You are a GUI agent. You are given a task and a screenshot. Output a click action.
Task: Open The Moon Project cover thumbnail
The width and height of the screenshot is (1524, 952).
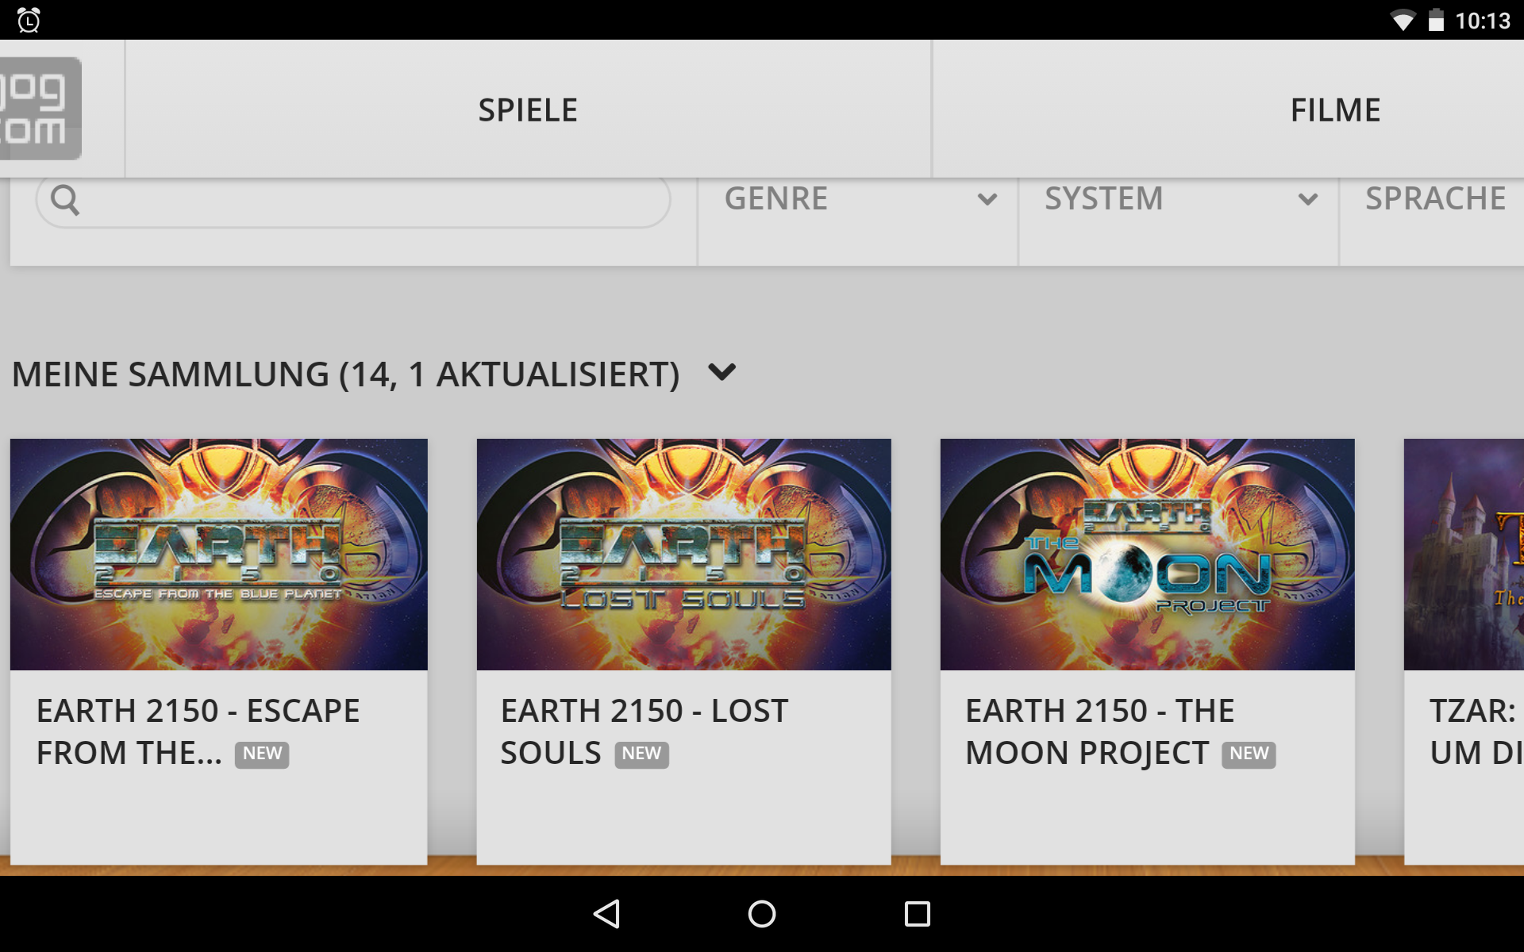tap(1148, 555)
